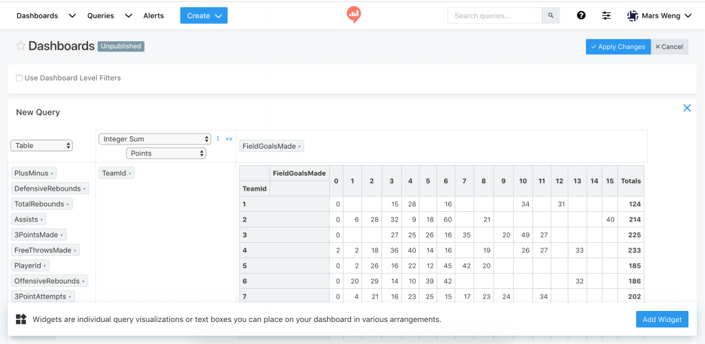Click the Cancel button
The image size is (705, 344).
click(669, 47)
